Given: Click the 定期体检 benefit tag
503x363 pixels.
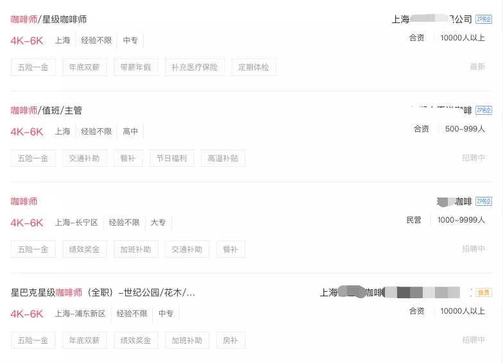Looking at the screenshot, I should pyautogui.click(x=253, y=67).
